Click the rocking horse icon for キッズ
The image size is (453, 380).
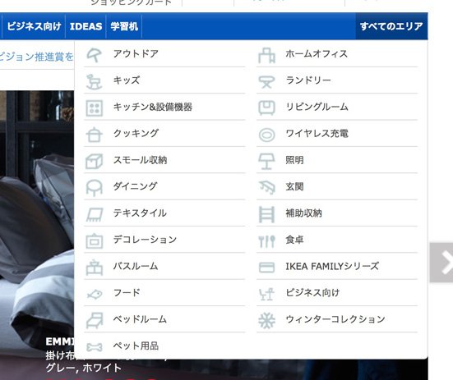[95, 81]
